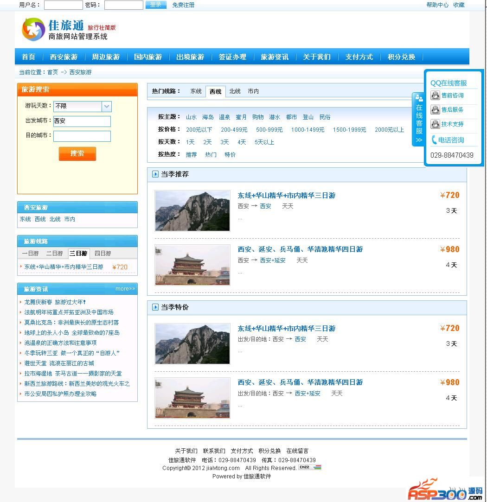
Task: Open 国内旅游 navigation item
Action: [148, 57]
